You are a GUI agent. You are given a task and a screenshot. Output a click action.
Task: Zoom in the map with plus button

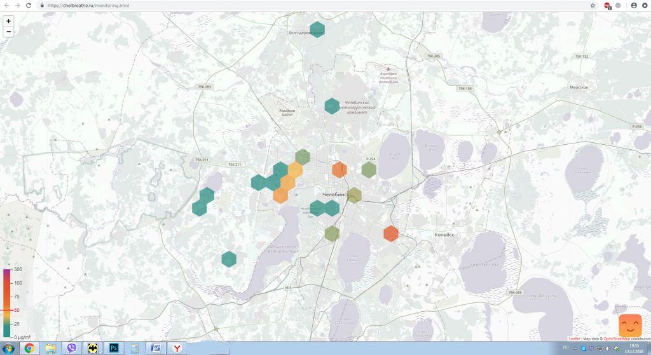(8, 20)
